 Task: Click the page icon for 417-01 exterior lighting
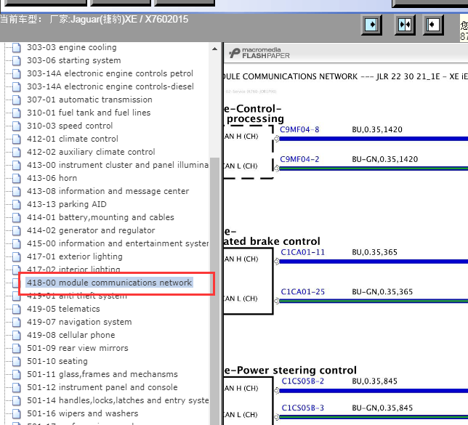pos(17,256)
